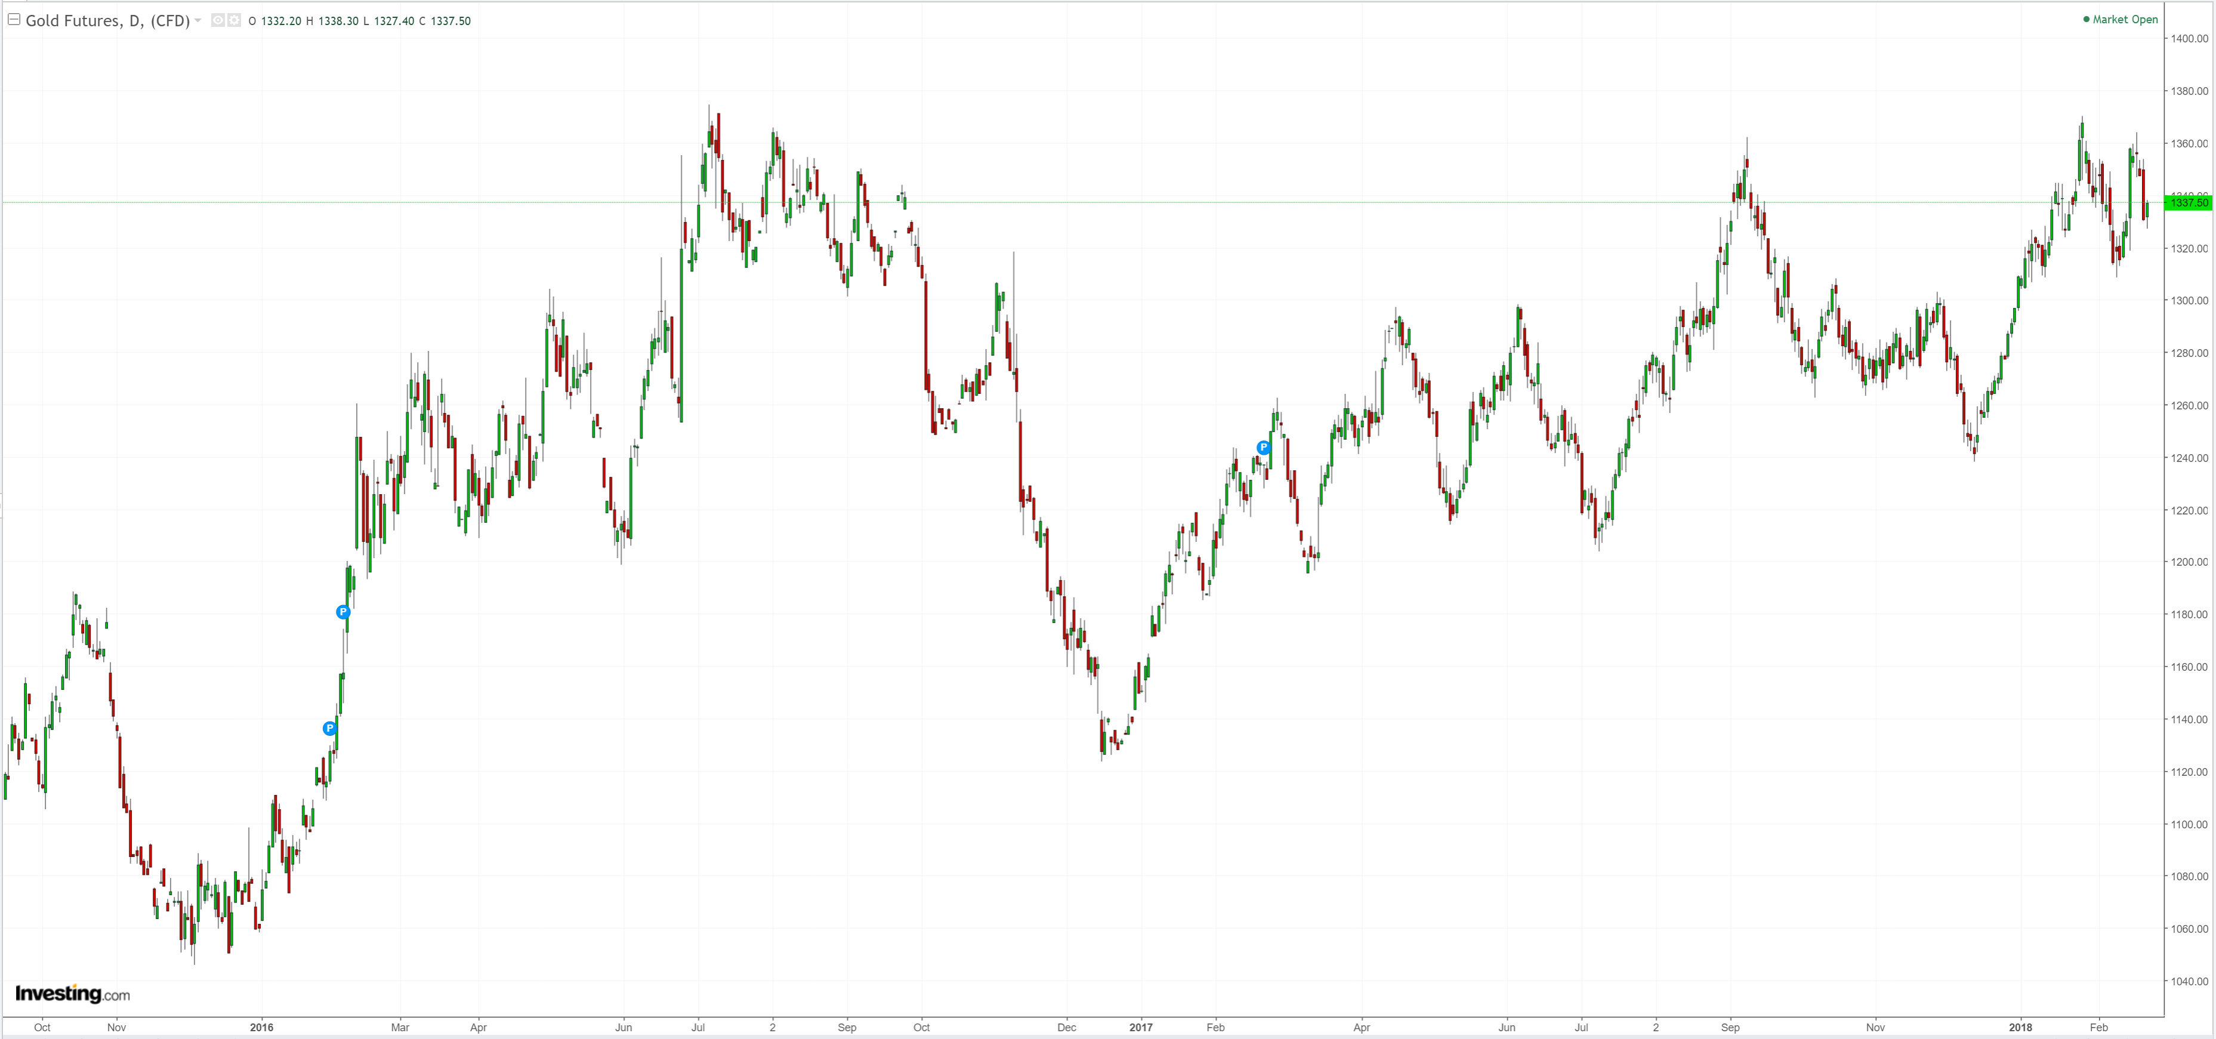The height and width of the screenshot is (1039, 2216).
Task: Click the P marker near February 2017 candles
Action: 1263,447
